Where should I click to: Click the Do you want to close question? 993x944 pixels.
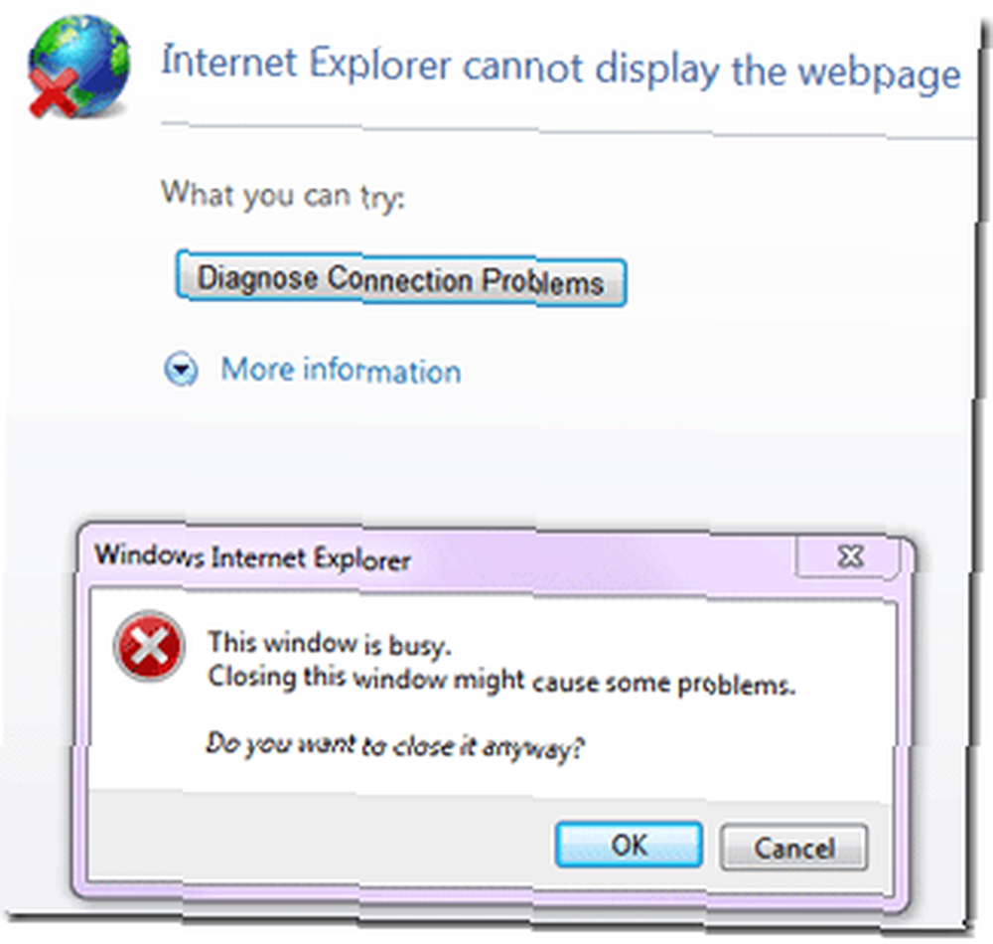395,745
